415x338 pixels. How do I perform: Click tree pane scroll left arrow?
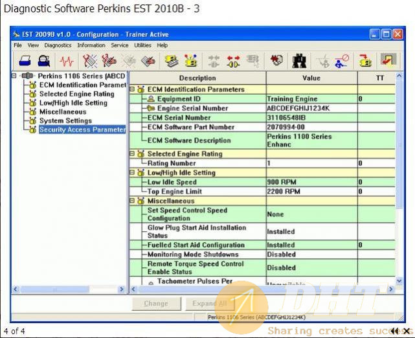point(16,289)
